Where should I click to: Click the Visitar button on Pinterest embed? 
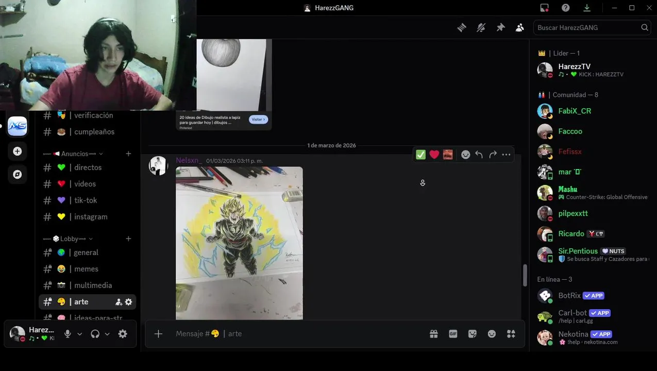point(258,120)
